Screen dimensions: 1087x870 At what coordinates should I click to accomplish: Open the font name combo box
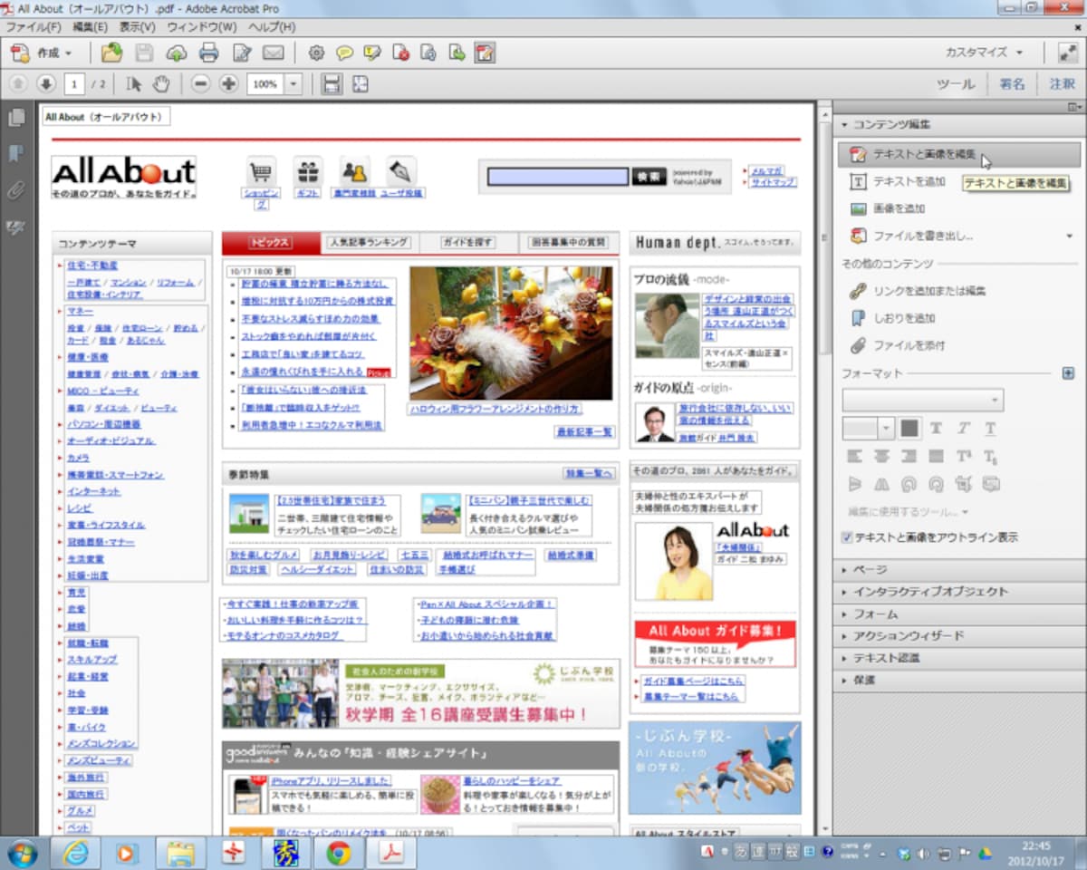click(922, 400)
